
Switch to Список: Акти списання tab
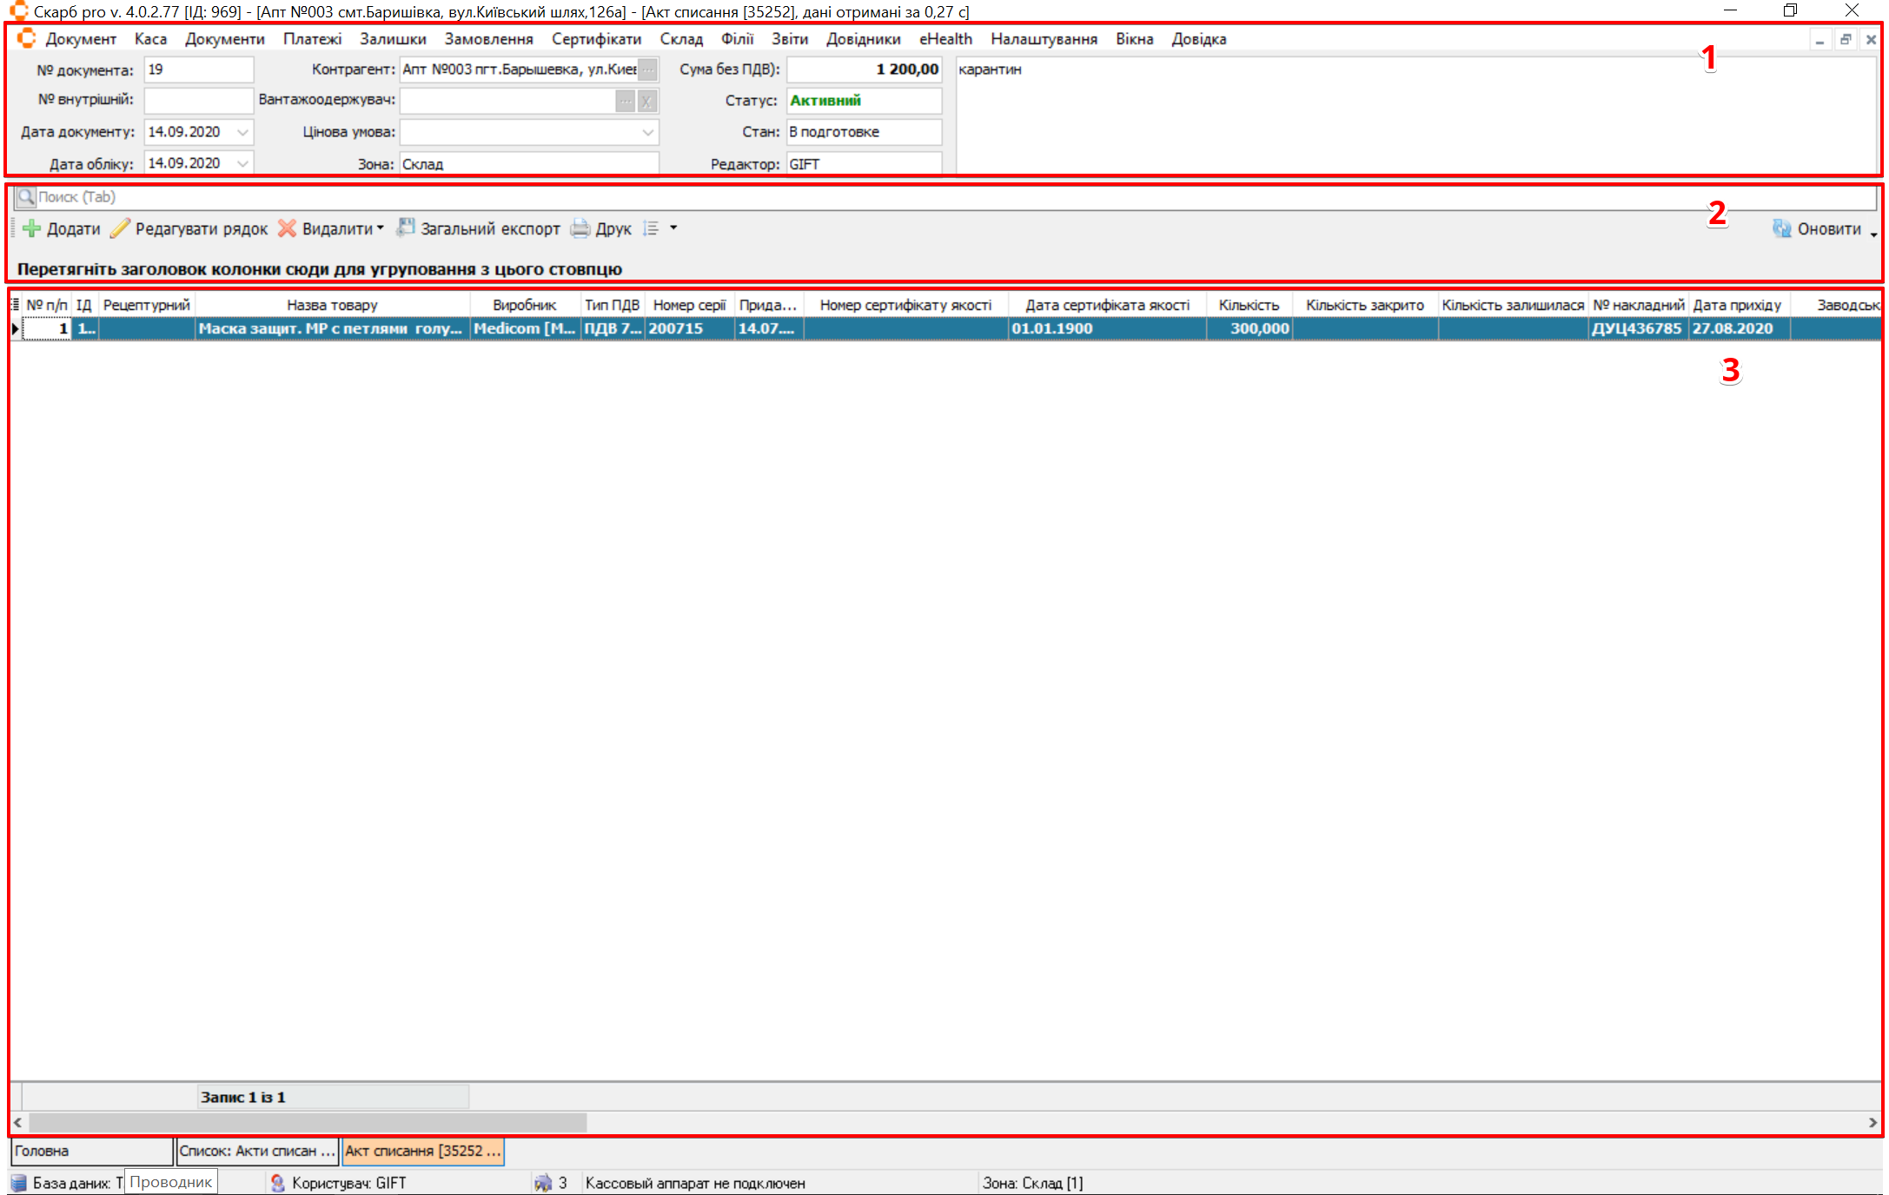click(x=256, y=1151)
